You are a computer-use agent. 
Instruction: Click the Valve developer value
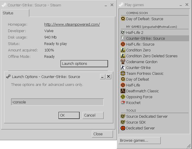pos(49,31)
